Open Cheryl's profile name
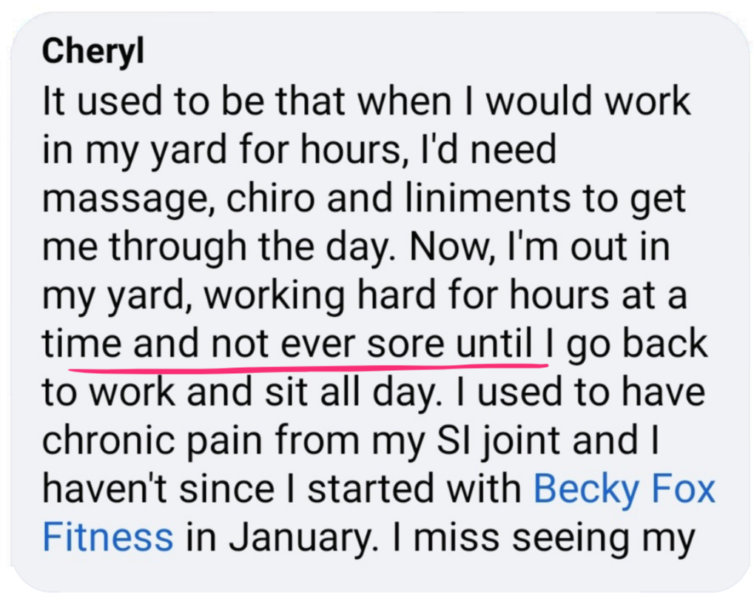This screenshot has height=593, width=754. pos(92,52)
